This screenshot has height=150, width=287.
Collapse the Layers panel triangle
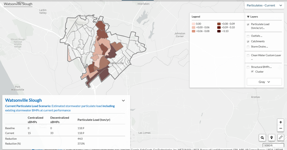(x=248, y=17)
